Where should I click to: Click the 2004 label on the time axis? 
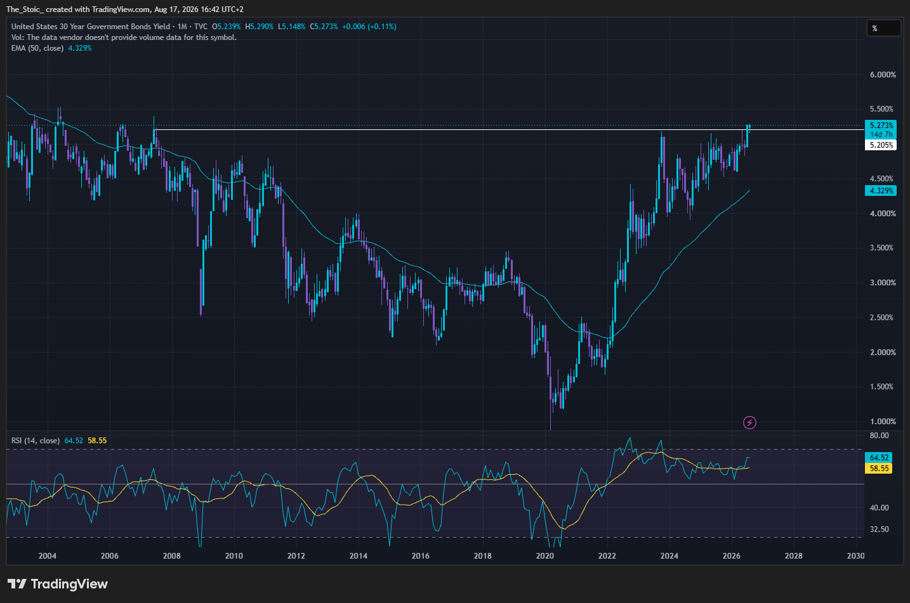[48, 556]
